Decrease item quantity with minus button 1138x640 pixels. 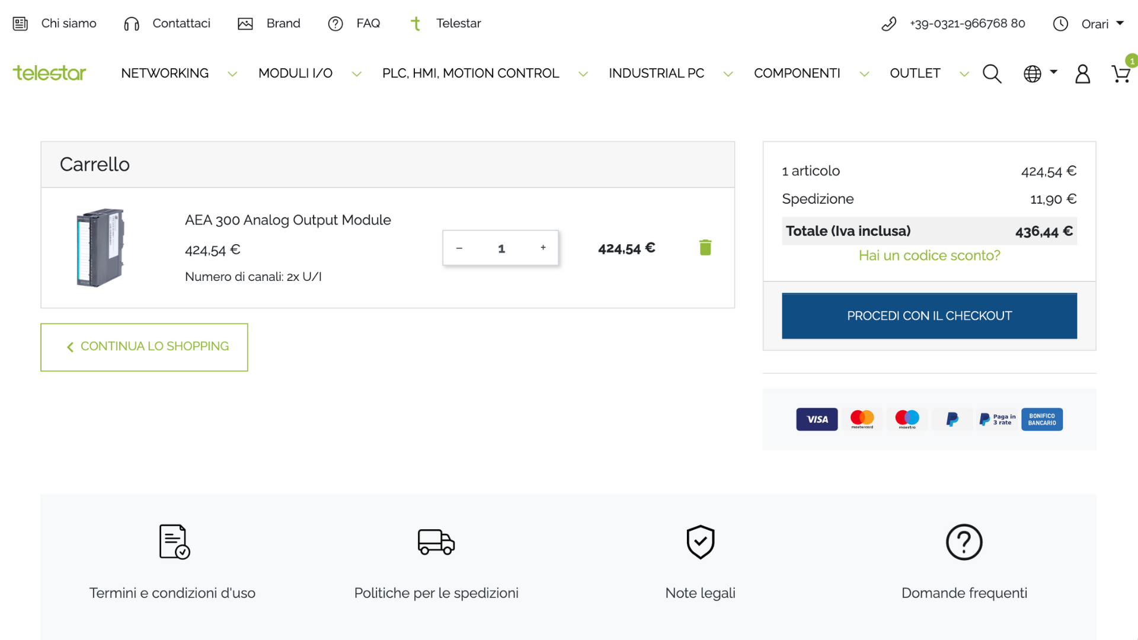click(x=459, y=248)
